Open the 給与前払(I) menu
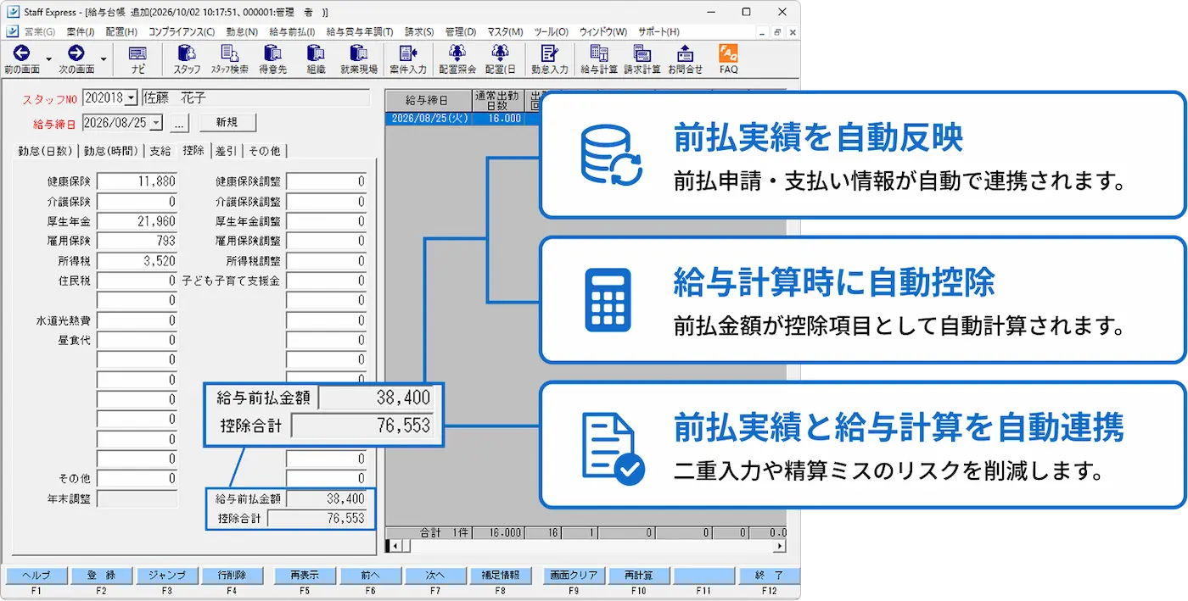 pyautogui.click(x=293, y=31)
